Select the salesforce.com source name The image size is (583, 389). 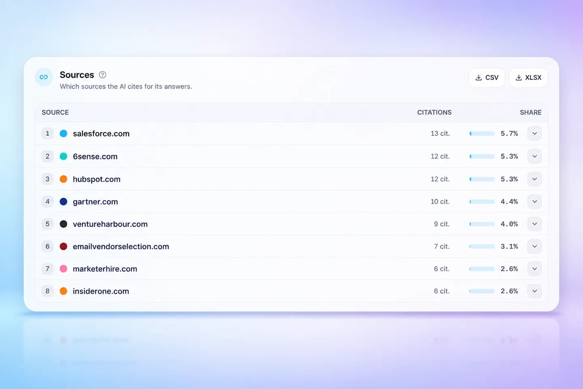click(101, 134)
